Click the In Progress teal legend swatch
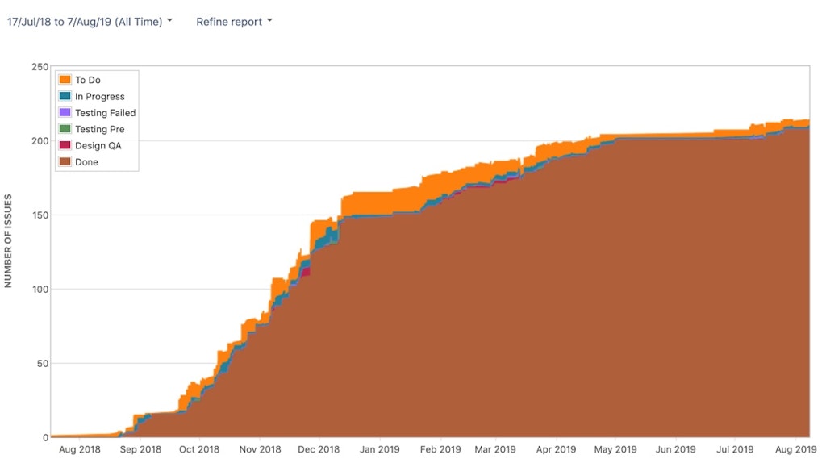Viewport: 826px width, 463px height. pyautogui.click(x=65, y=96)
